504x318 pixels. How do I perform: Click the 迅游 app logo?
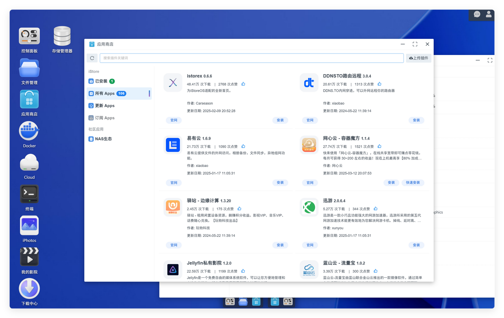(x=309, y=207)
